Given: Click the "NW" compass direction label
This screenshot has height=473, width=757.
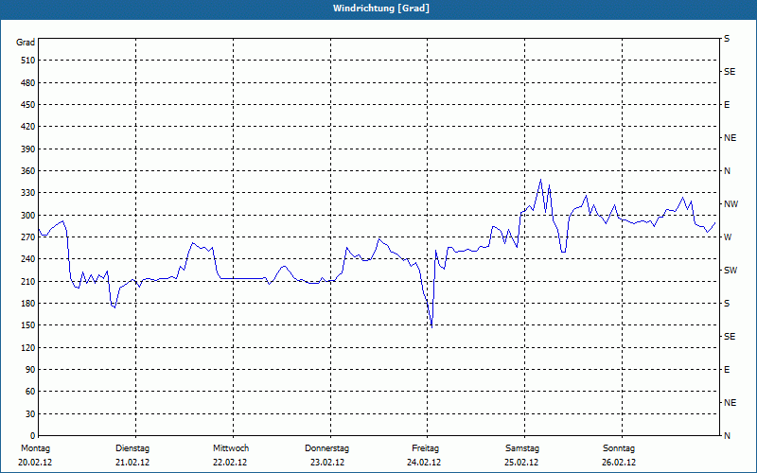Looking at the screenshot, I should click(x=731, y=204).
